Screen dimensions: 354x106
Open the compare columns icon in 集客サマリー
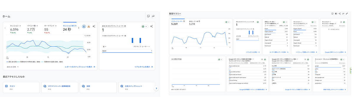336,13
